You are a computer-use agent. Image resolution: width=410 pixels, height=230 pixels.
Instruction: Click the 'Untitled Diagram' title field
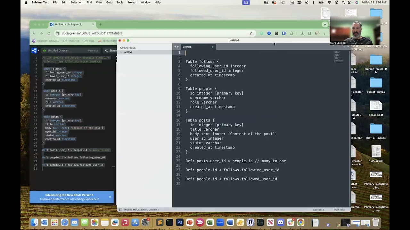58,50
